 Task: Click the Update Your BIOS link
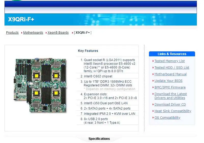pyautogui.click(x=168, y=81)
